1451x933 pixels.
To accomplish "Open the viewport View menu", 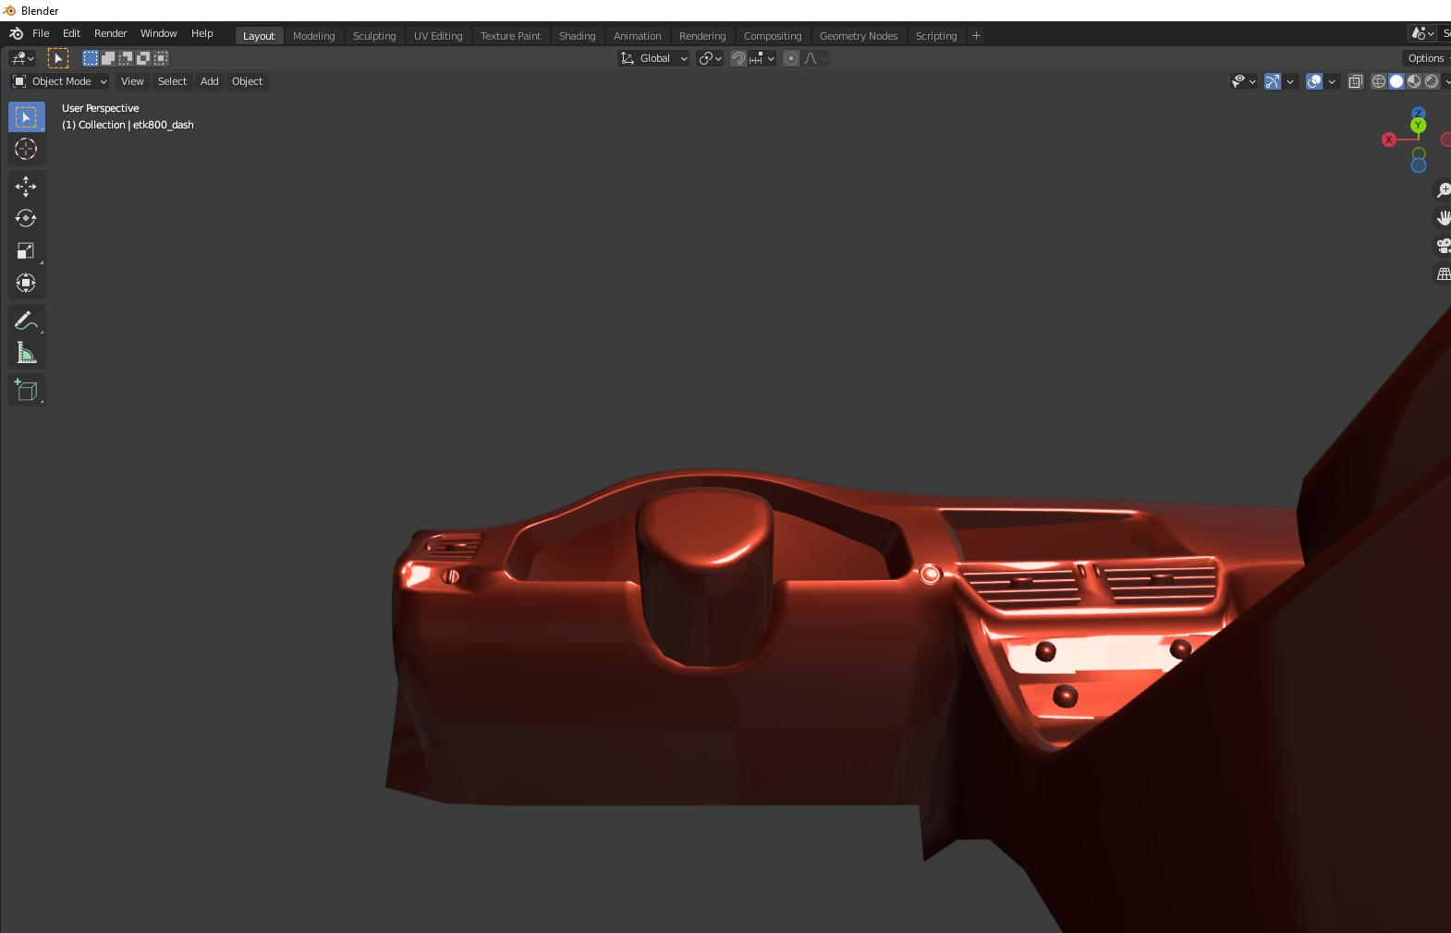I will (132, 81).
